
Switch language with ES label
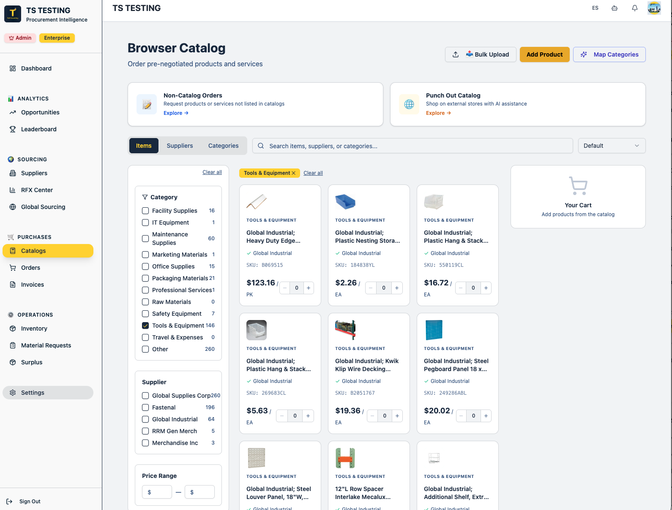595,8
